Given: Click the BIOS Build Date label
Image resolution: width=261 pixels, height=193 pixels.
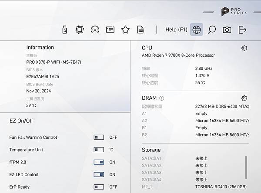Looking at the screenshot, I should [40, 84].
